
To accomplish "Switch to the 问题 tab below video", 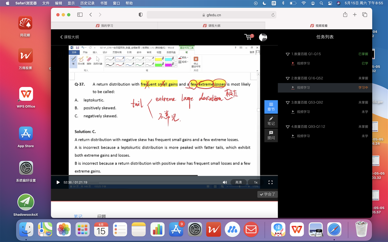I will pyautogui.click(x=102, y=216).
